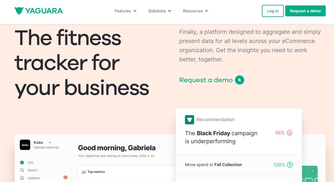This screenshot has width=334, height=182.
Task: Click the green plus Add icon
Action: coord(22,163)
